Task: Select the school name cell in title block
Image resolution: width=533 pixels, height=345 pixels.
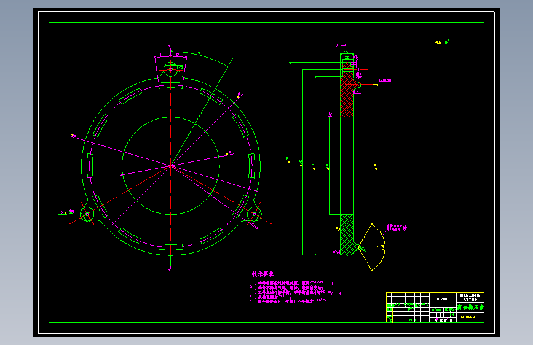Action: 470,297
